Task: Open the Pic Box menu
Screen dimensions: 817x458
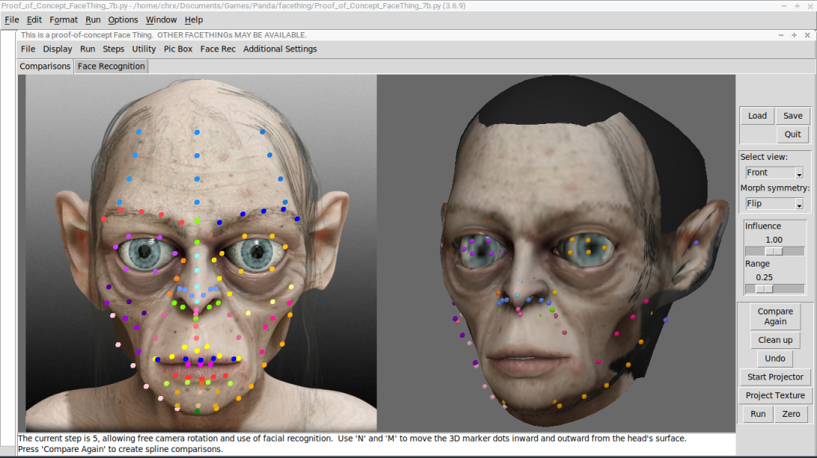Action: click(178, 49)
